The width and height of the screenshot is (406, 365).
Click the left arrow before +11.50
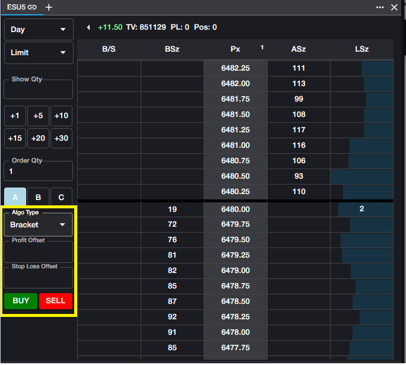click(x=88, y=27)
